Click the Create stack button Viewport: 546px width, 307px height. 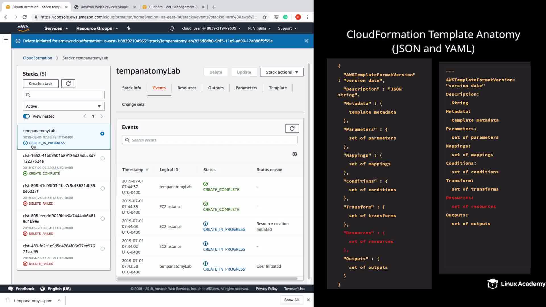(x=41, y=84)
